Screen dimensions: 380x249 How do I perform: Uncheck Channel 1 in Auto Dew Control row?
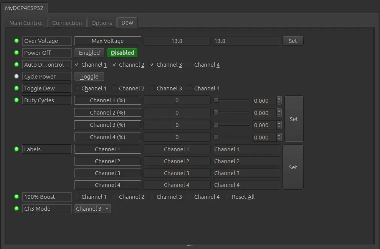(77, 65)
